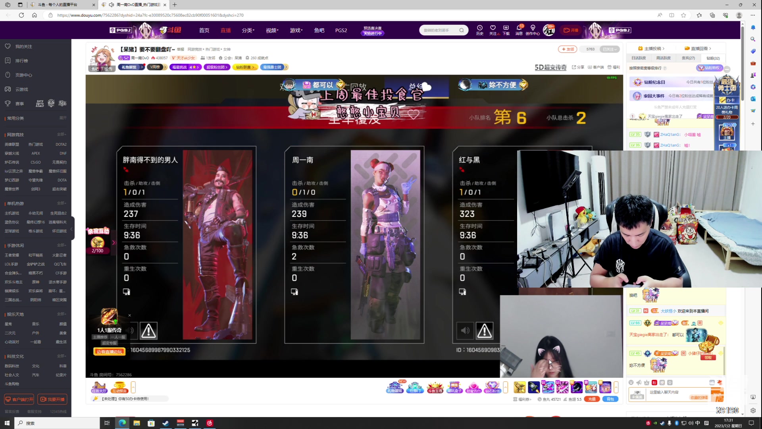Viewport: 762px width, 429px height.
Task: Expand the 游戏 dropdown in the top nav
Action: pyautogui.click(x=296, y=30)
